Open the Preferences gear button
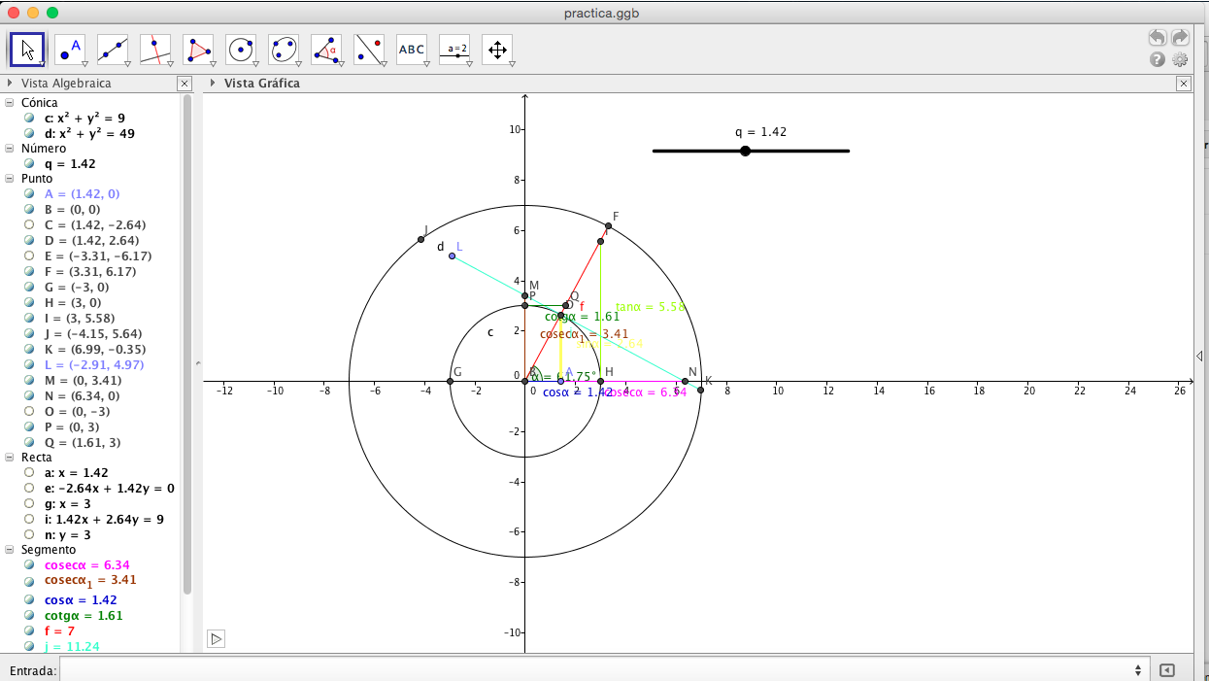This screenshot has height=681, width=1209. point(1179,59)
